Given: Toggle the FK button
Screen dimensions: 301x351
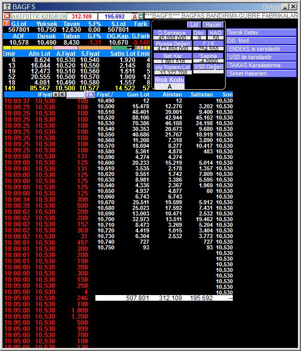Looking at the screenshot, I should [x=89, y=94].
